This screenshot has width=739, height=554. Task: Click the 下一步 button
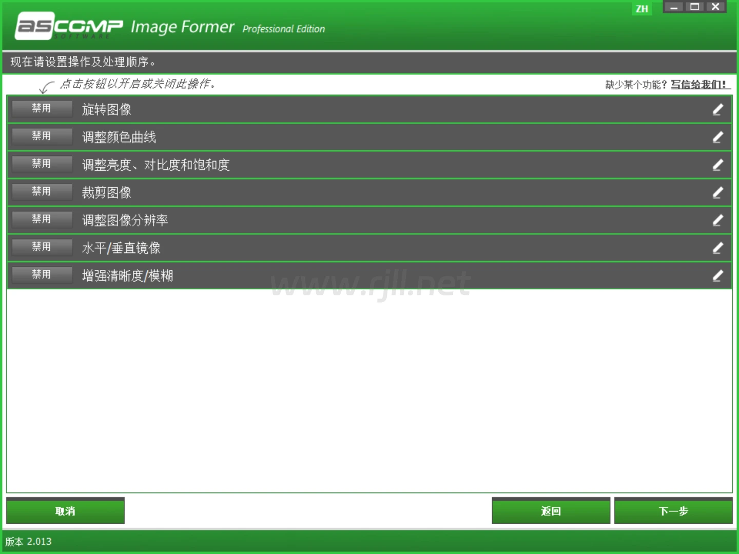click(x=673, y=511)
